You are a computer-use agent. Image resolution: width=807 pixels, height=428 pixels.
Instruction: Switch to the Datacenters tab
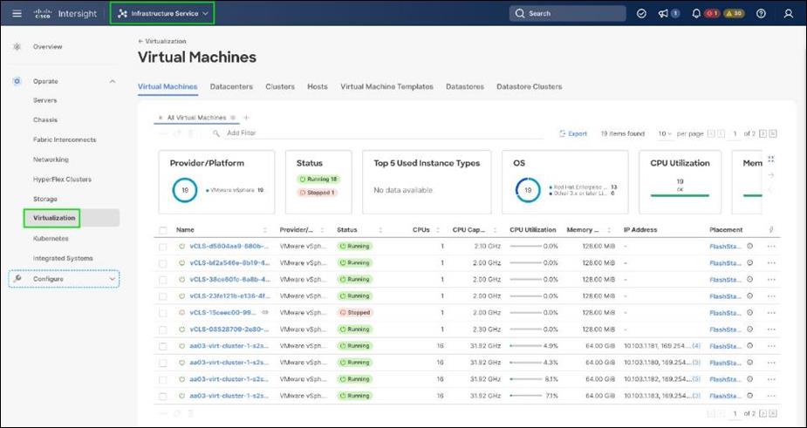pyautogui.click(x=231, y=87)
